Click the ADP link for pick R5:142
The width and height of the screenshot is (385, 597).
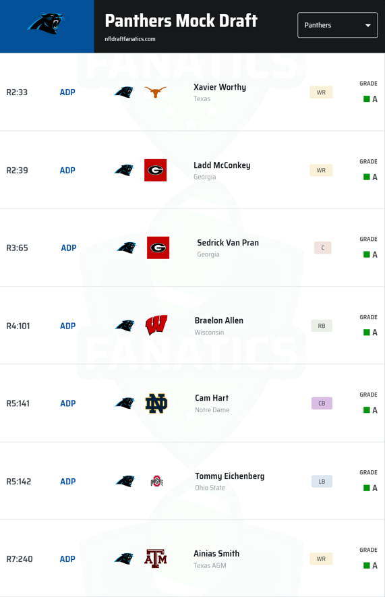(67, 481)
